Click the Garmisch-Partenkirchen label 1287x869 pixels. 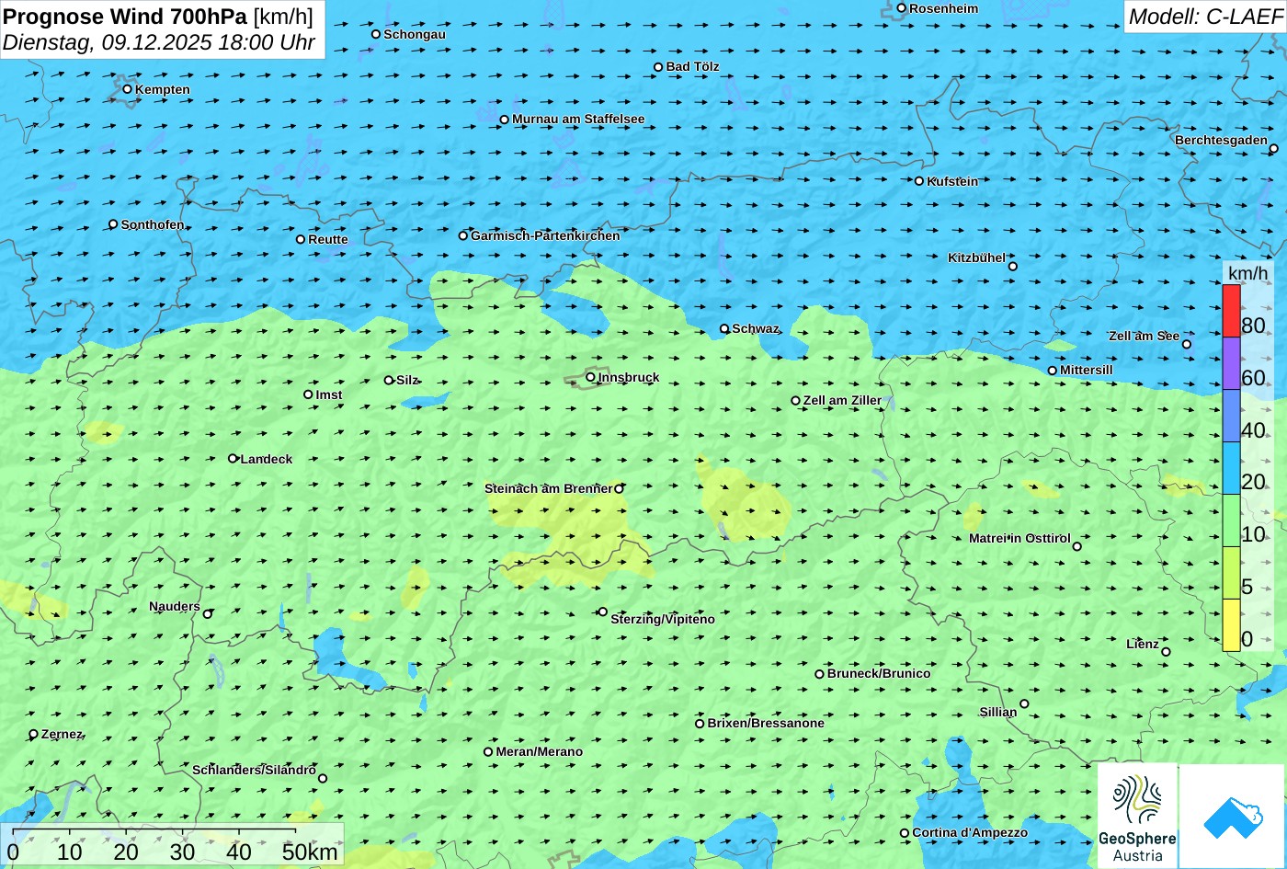coord(545,235)
